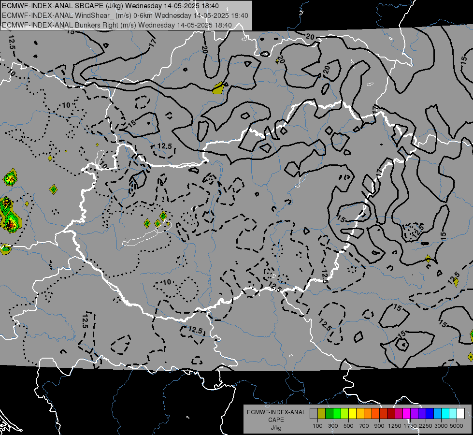The height and width of the screenshot is (435, 473).
Task: Select the yellow-green legend swatch
Action: point(344,413)
